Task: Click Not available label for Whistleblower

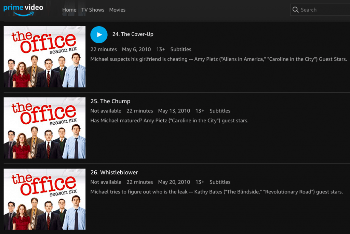Action: [x=106, y=182]
